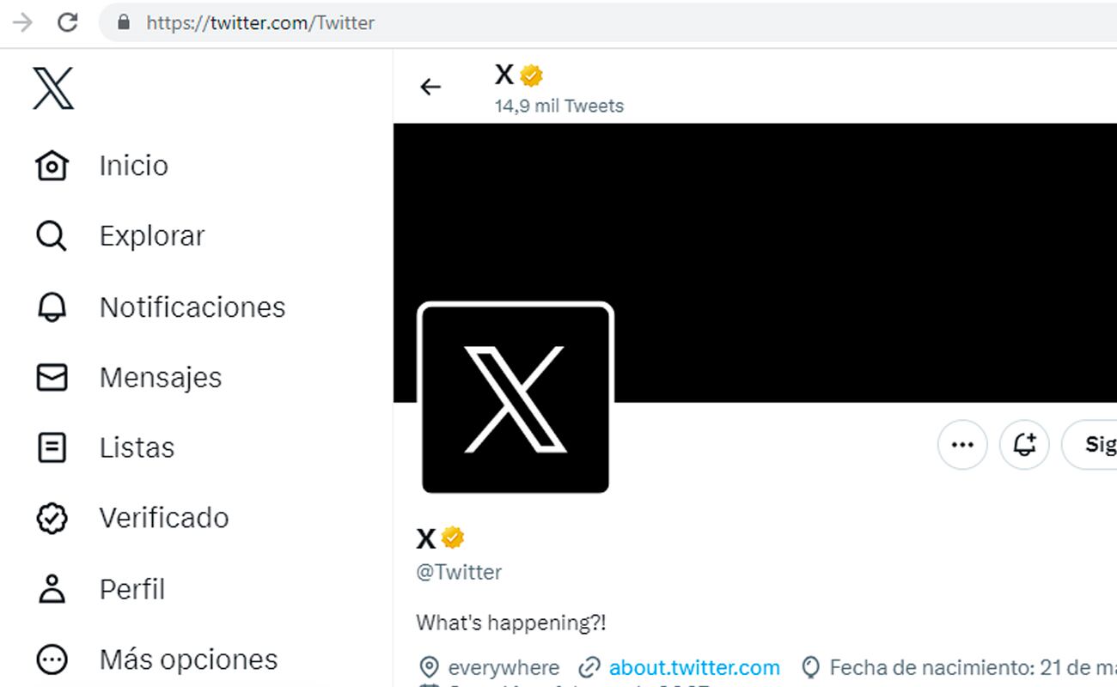Open the about.twitter.com link
Viewport: 1117px width, 687px height.
694,666
